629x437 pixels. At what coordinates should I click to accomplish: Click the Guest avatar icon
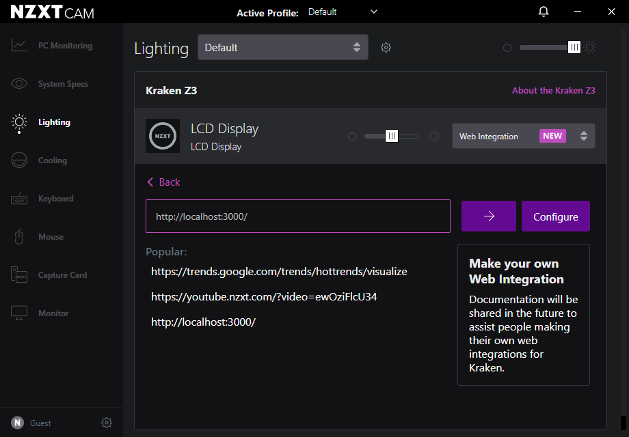click(17, 423)
